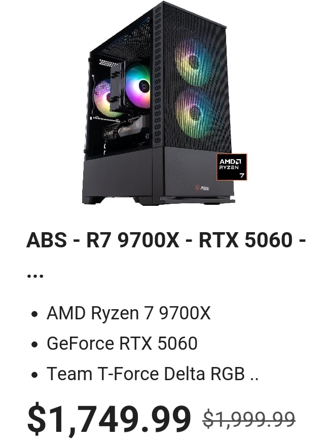This screenshot has height=441, width=329.
Task: Select the AMD Ryzen 7 9700X spec line
Action: point(128,313)
